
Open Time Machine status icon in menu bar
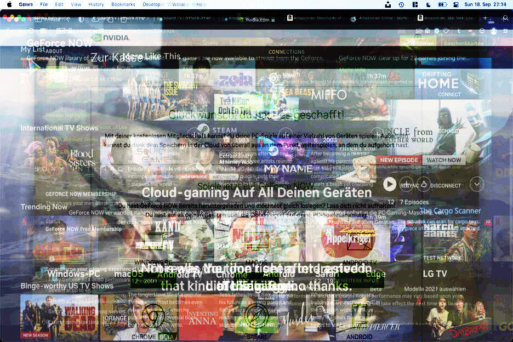point(401,4)
